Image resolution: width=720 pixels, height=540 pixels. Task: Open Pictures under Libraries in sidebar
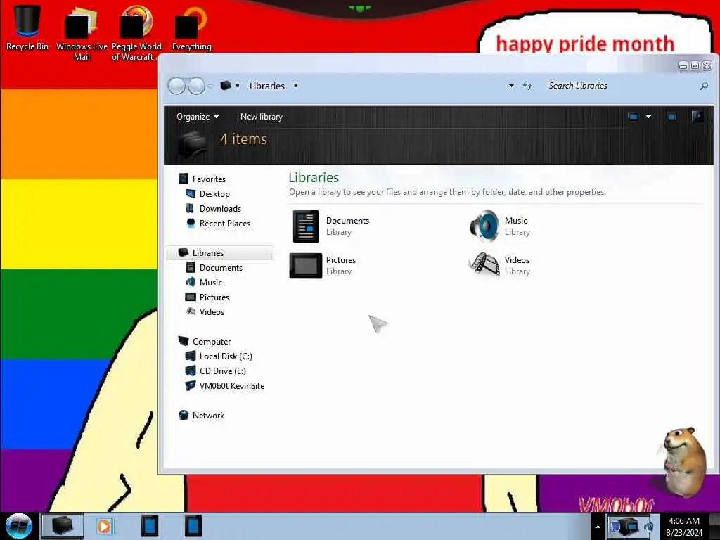pos(207,297)
